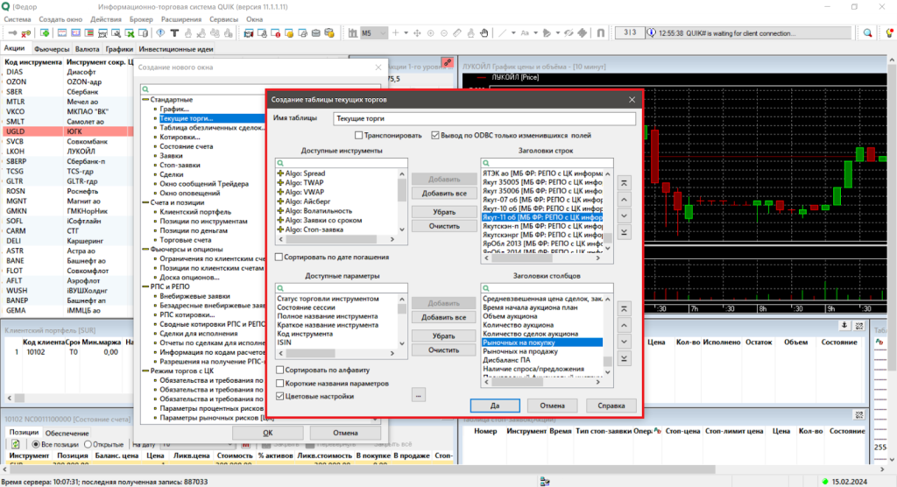Viewport: 897px width, 487px height.
Task: Toggle Вывод по ODBC только изменившихся полей
Action: pyautogui.click(x=435, y=136)
